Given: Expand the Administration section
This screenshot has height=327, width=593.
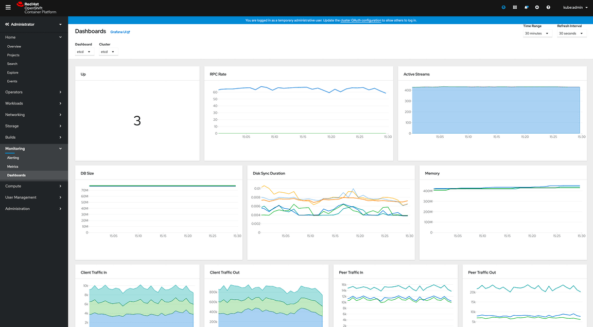Looking at the screenshot, I should point(33,209).
